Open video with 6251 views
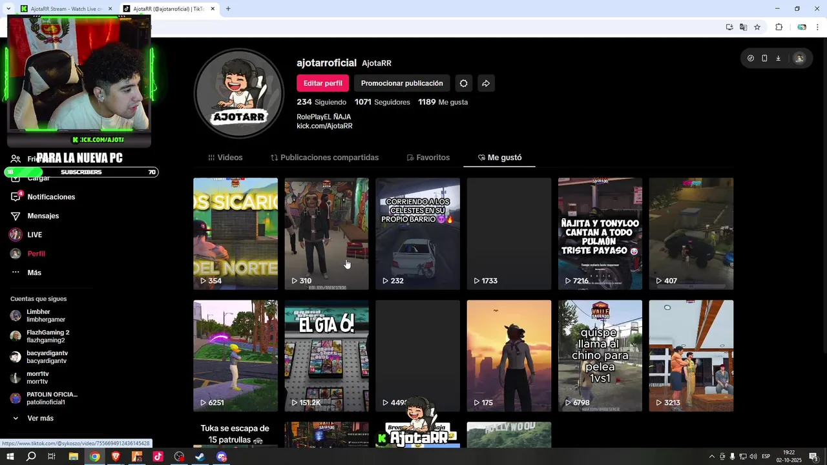This screenshot has height=465, width=827. pyautogui.click(x=235, y=356)
